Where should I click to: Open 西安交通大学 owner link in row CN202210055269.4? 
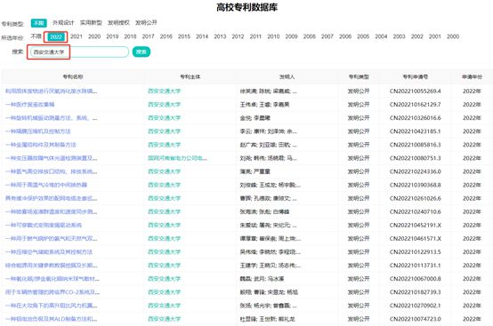[x=164, y=91]
